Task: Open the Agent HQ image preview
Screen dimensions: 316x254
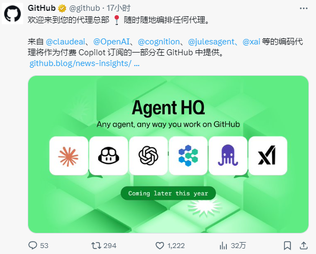Action: point(168,154)
